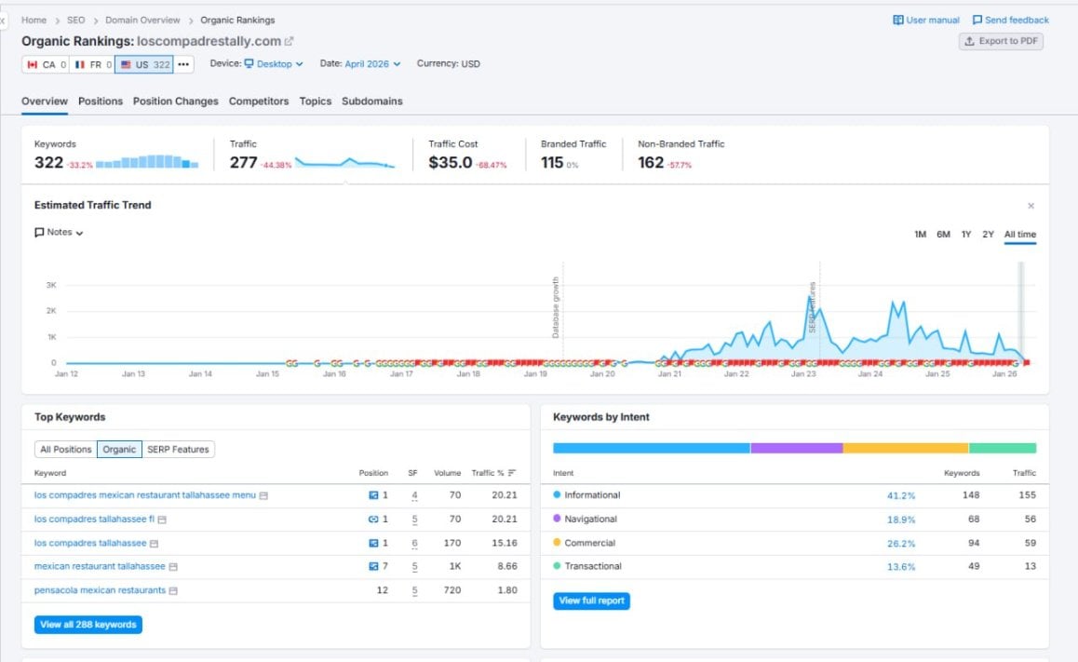The image size is (1078, 662).
Task: Open keyword 'los compadres tallahassee fl'
Action: coord(94,519)
